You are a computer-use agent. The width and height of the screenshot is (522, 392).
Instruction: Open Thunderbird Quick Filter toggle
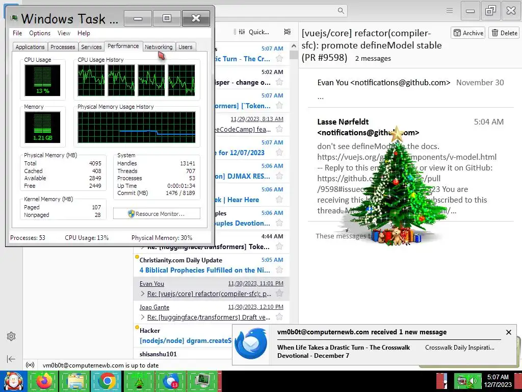[254, 32]
